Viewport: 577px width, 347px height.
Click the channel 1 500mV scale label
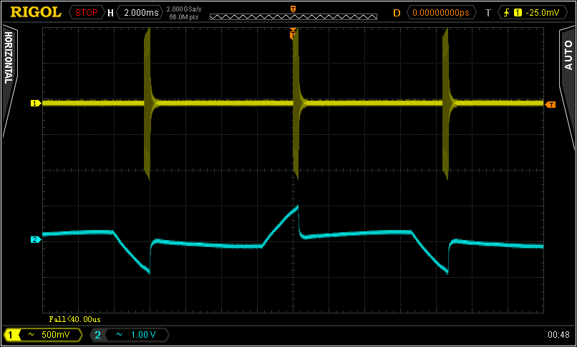[x=54, y=334]
